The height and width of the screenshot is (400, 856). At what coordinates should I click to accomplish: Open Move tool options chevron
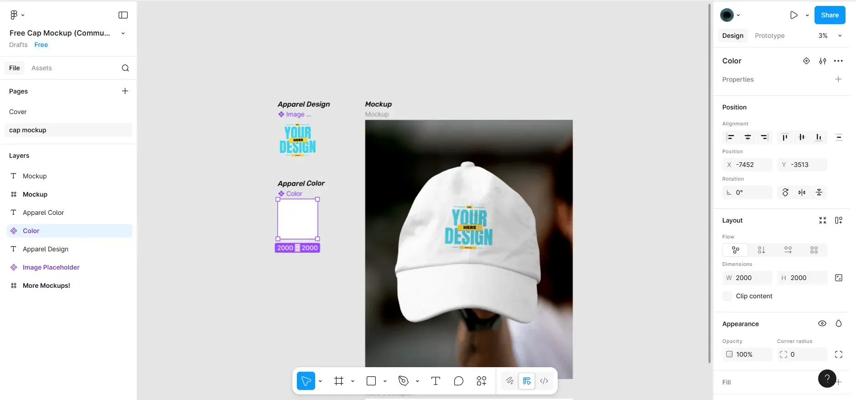pos(320,381)
